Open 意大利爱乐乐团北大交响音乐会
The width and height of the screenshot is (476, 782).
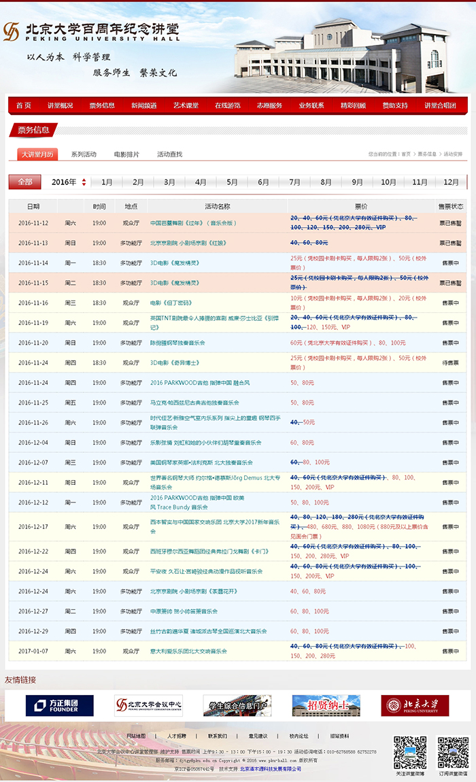(188, 651)
